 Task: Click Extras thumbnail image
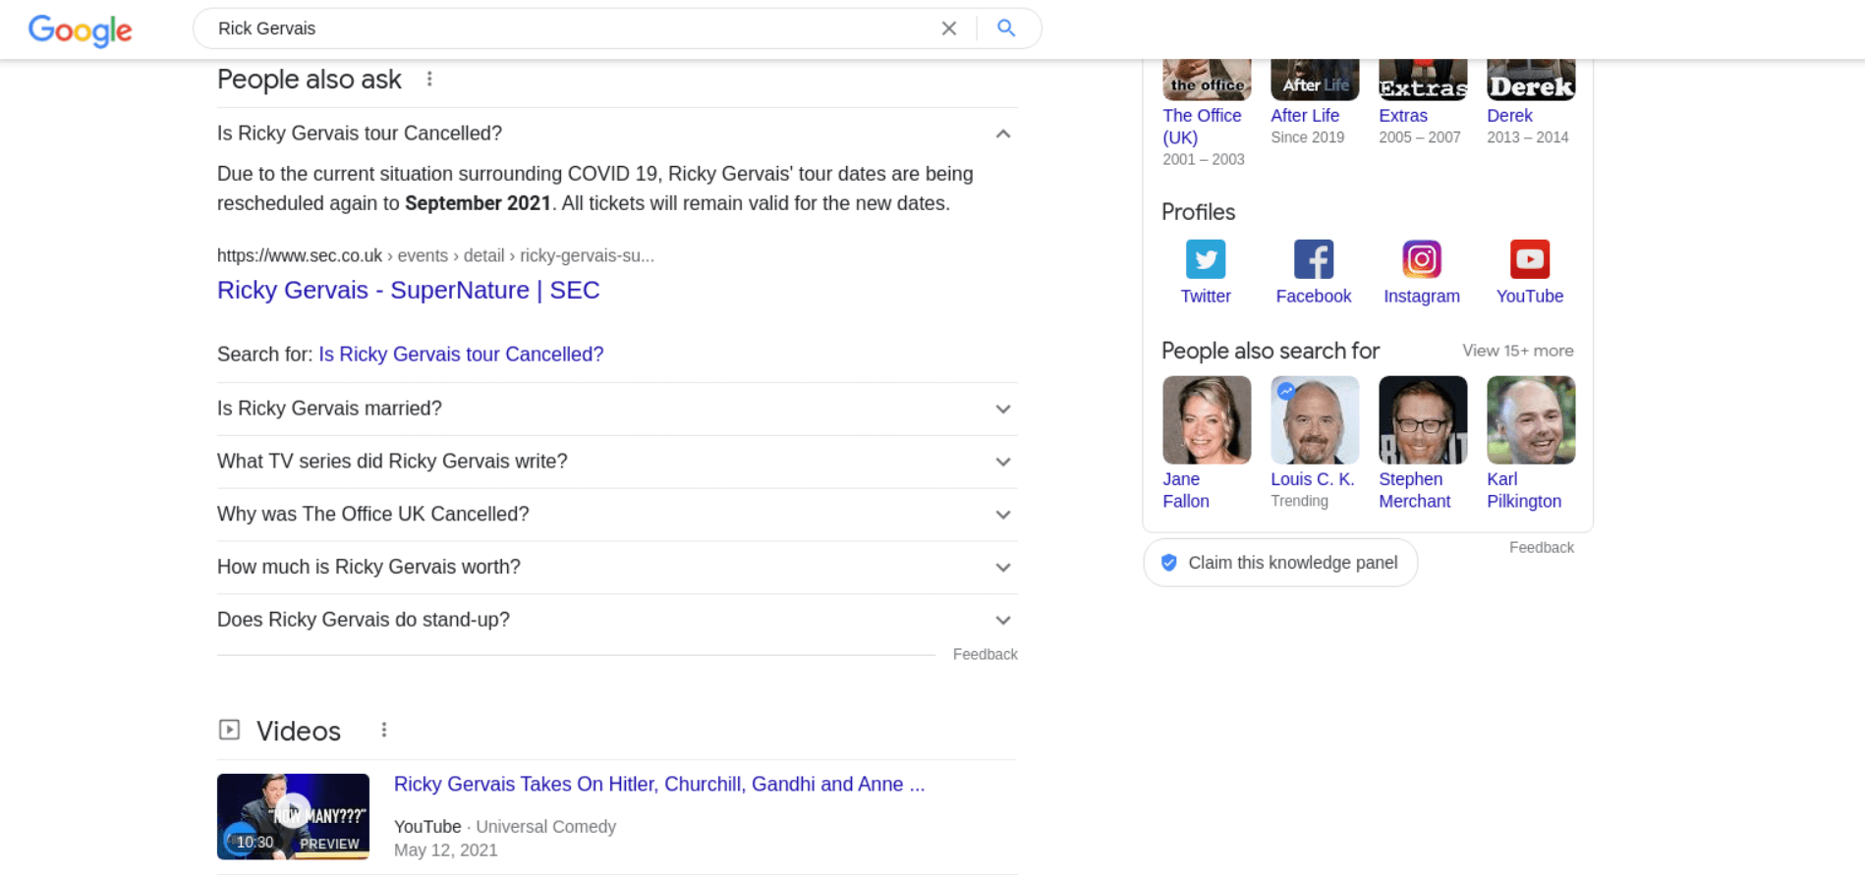click(1423, 81)
